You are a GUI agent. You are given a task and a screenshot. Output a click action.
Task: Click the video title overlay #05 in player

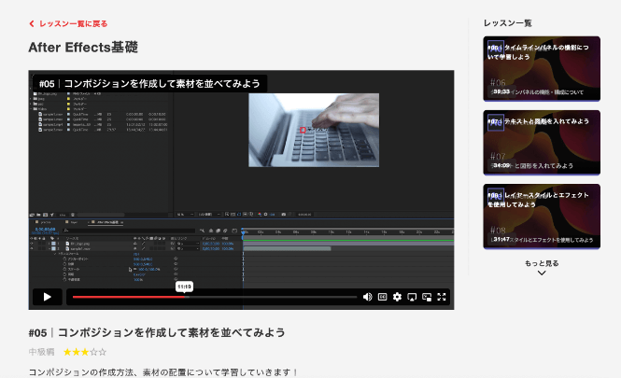point(149,83)
